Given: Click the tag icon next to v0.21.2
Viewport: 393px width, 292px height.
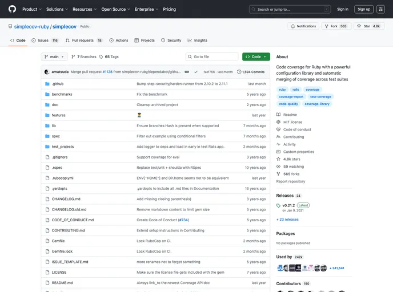Looking at the screenshot, I should 278,205.
